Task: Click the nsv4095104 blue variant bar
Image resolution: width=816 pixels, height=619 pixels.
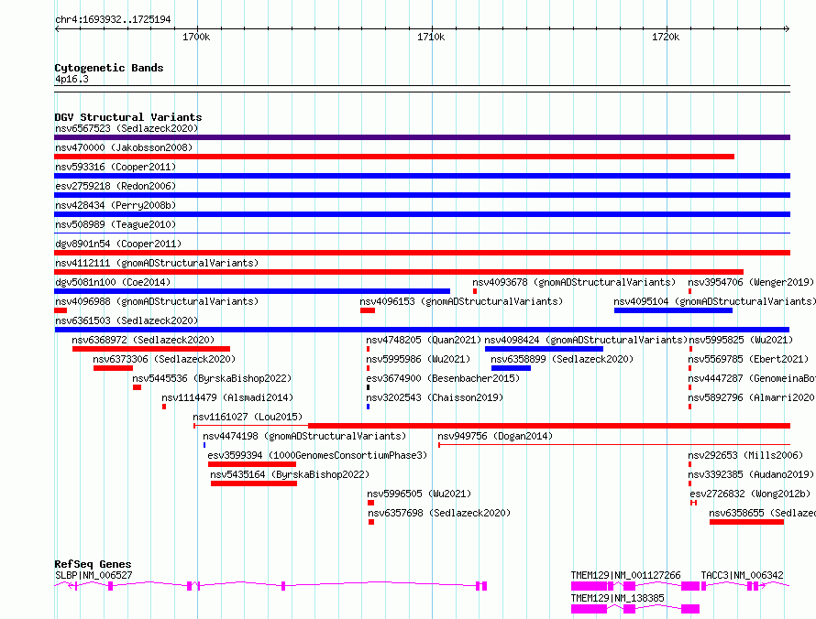Action: pos(673,310)
